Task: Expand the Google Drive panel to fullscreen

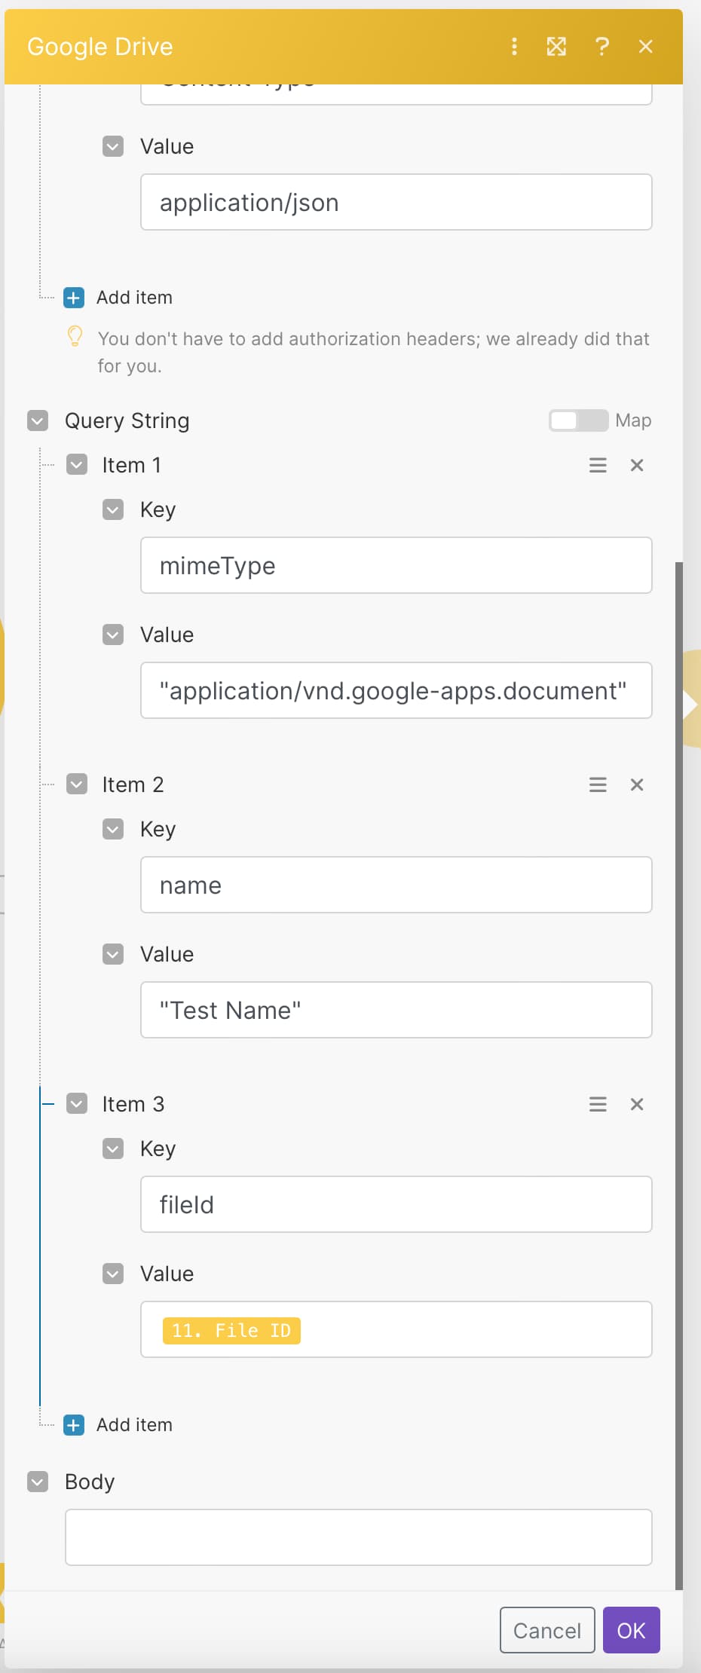Action: tap(556, 47)
